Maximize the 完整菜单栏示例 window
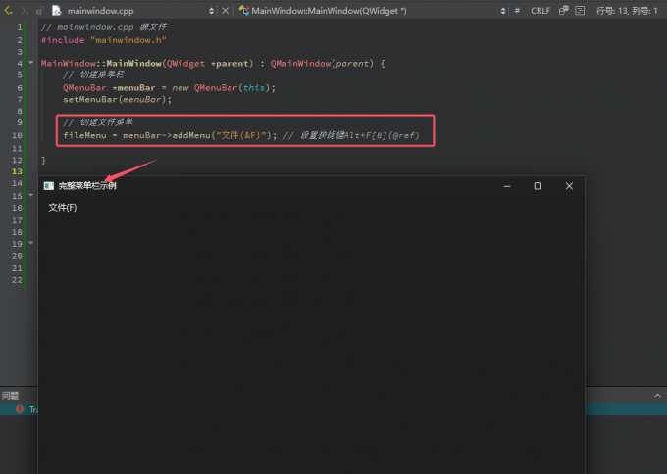 pos(538,186)
